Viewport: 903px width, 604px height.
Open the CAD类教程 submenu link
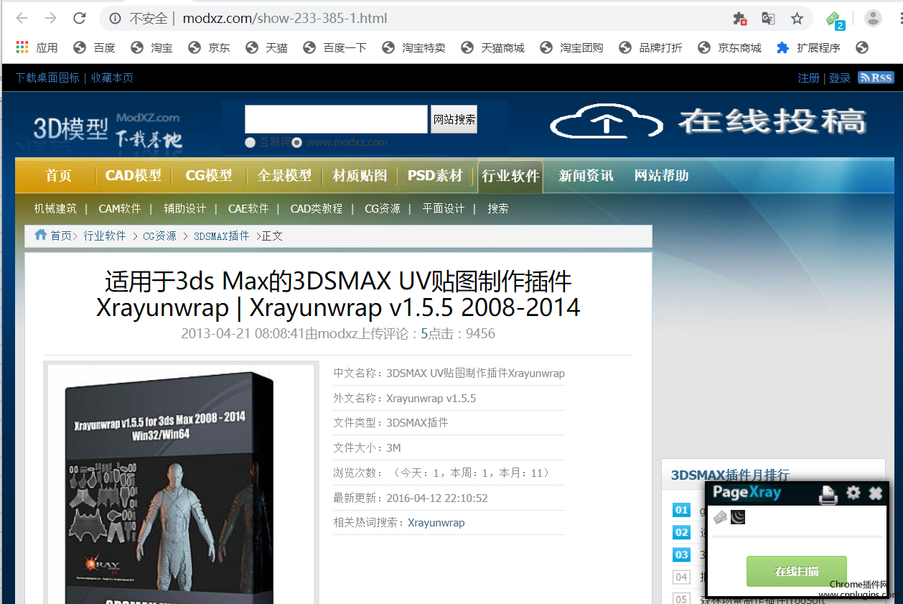317,208
